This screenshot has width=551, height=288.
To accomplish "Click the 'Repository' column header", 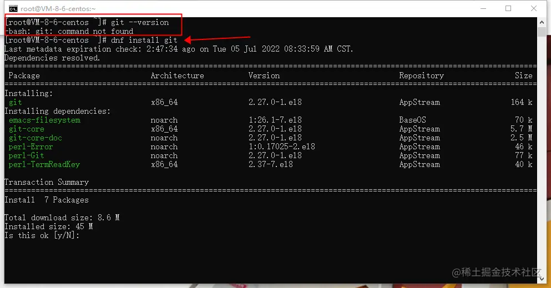I will pos(421,75).
